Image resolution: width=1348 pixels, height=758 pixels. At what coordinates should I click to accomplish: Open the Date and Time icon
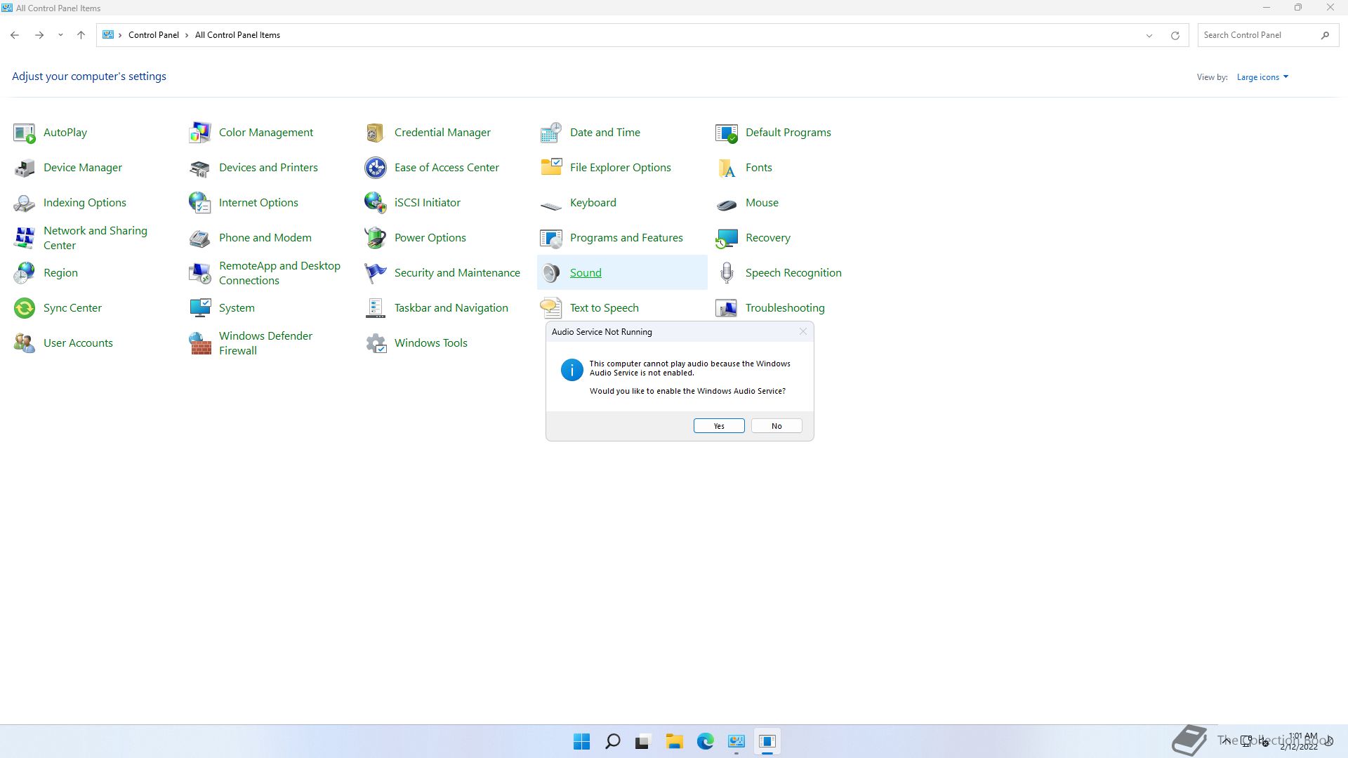click(550, 133)
